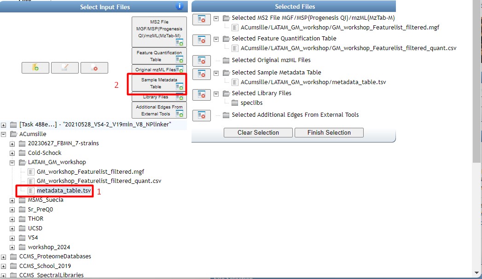Open the blue info icon
This screenshot has height=279, width=482.
coord(180,6)
